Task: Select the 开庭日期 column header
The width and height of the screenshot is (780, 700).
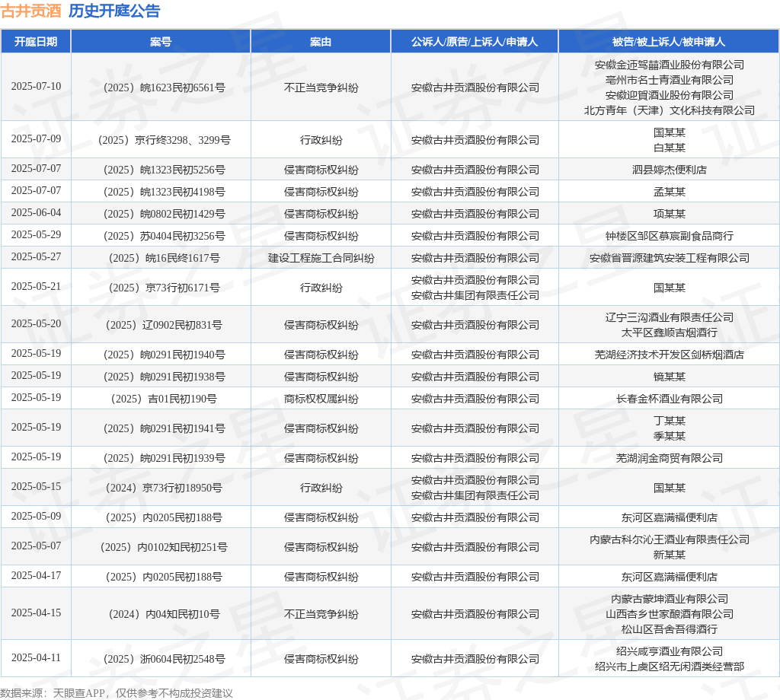Action: coord(36,42)
